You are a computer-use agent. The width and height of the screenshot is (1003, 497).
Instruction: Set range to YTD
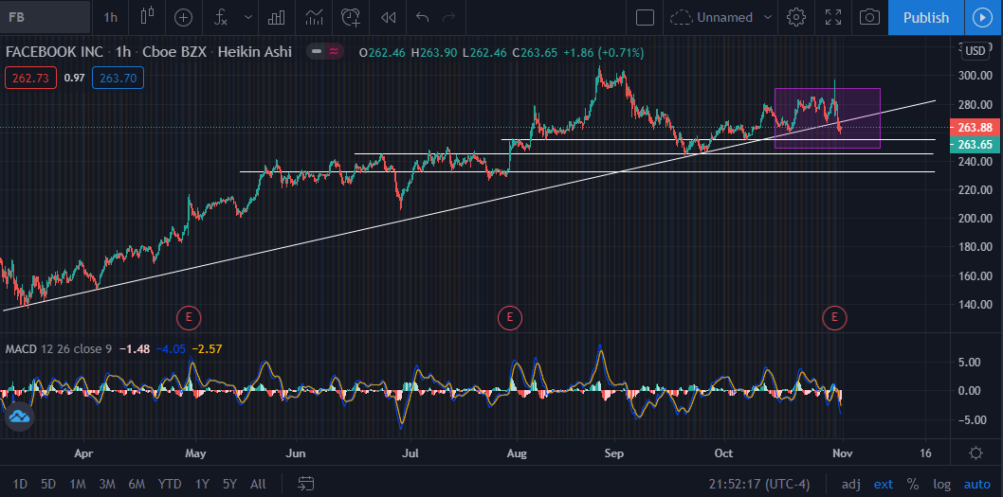[169, 484]
